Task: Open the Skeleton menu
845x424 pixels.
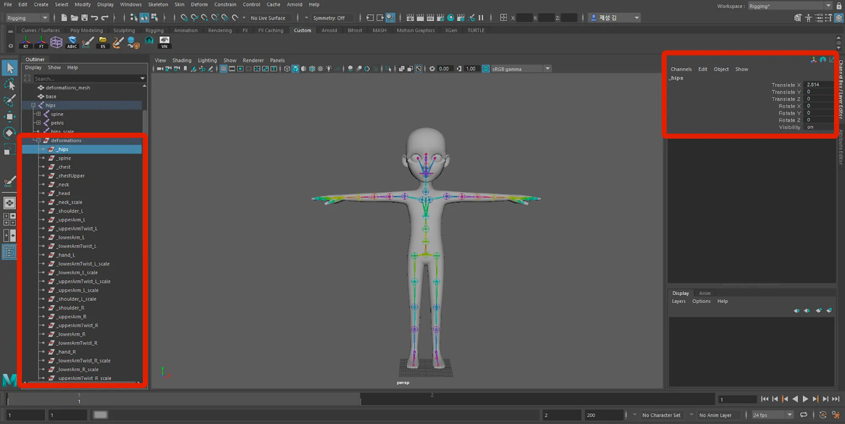Action: pyautogui.click(x=158, y=5)
